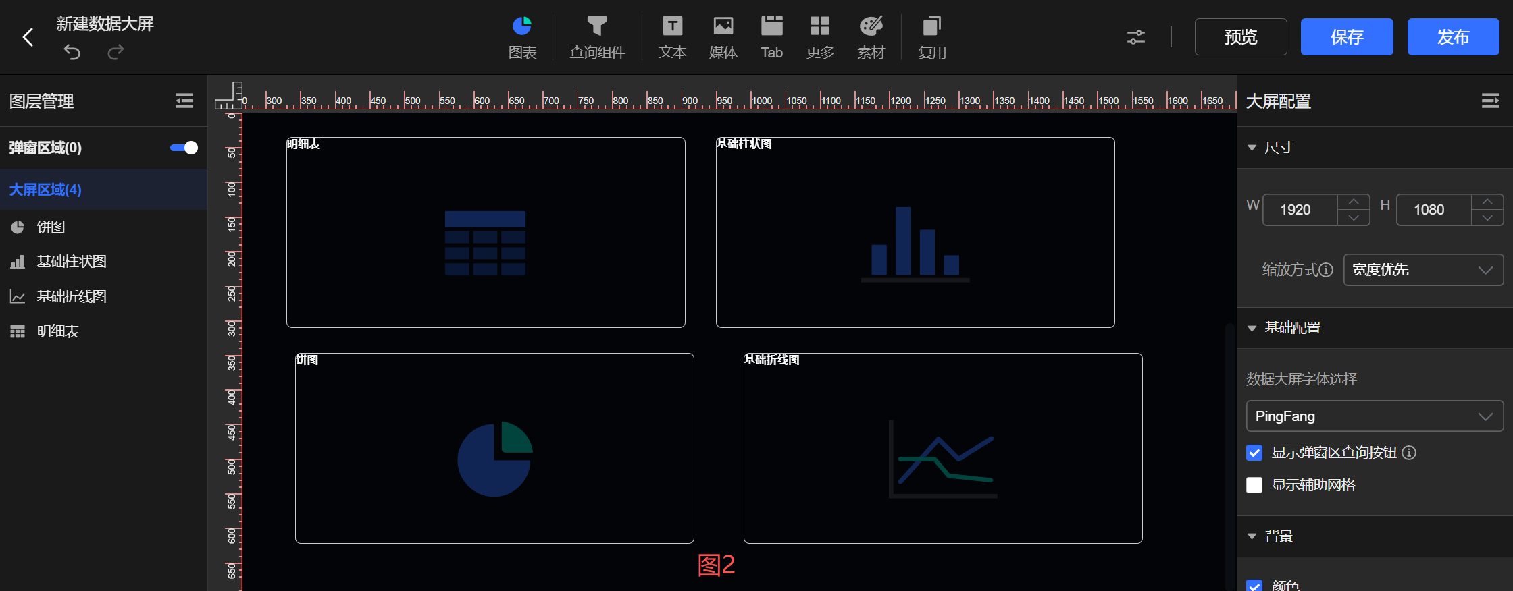The width and height of the screenshot is (1513, 591).
Task: Open the 缩放方式 dropdown
Action: (1422, 270)
